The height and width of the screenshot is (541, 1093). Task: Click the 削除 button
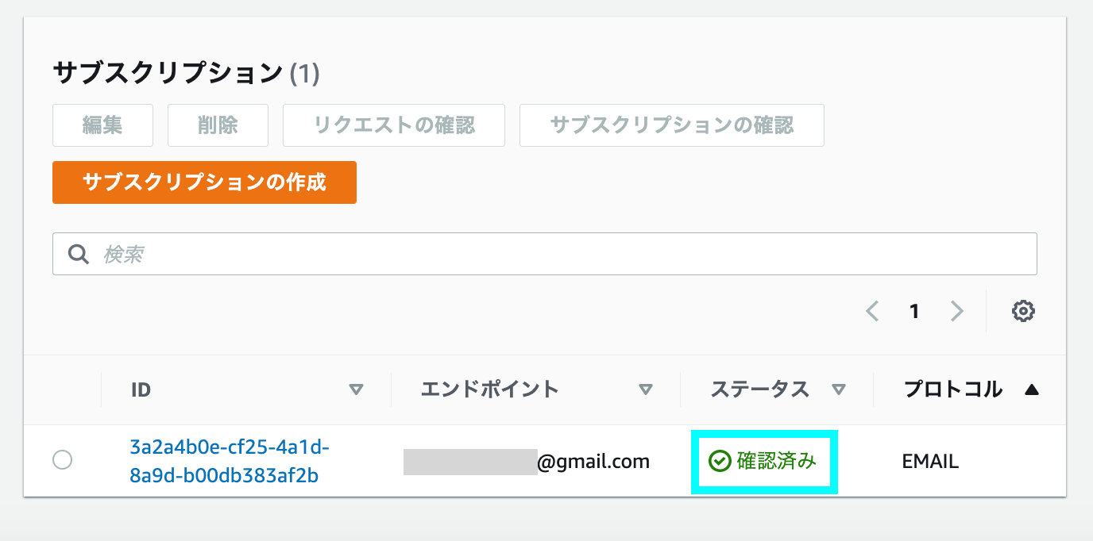click(x=218, y=125)
